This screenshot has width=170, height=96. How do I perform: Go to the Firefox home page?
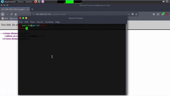click(16, 14)
